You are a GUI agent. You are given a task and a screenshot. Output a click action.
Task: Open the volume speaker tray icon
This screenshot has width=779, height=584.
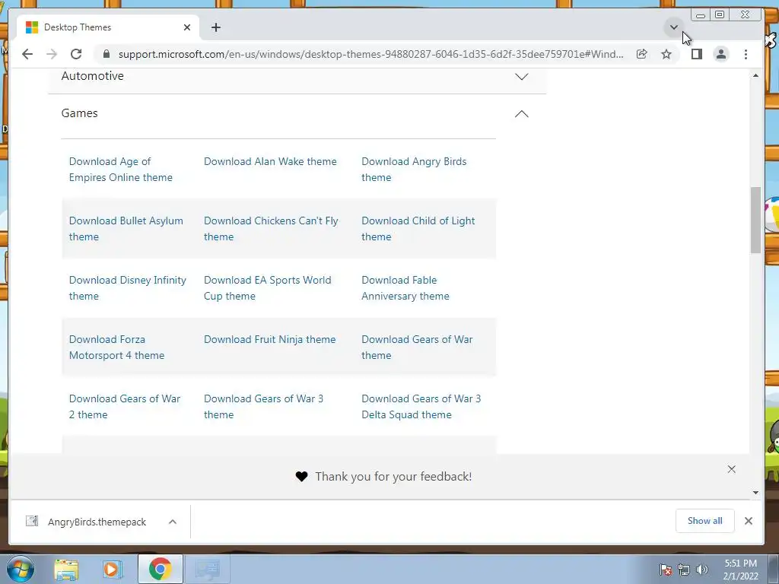(x=701, y=570)
